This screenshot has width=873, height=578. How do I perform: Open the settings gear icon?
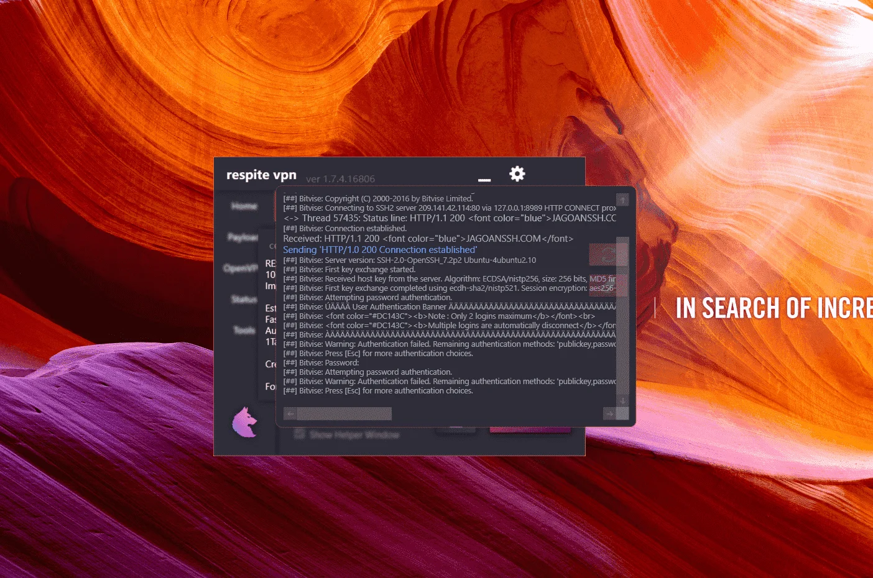(517, 173)
